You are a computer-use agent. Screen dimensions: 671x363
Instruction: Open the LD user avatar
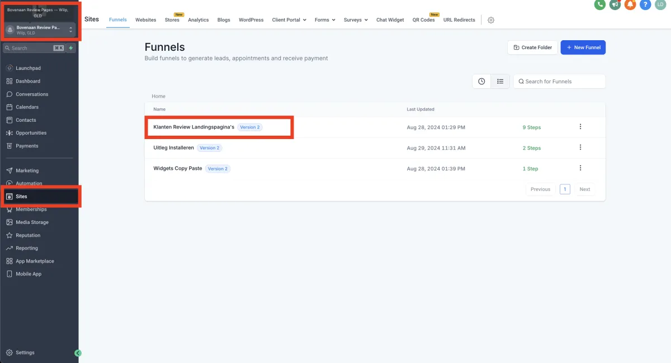[660, 4]
